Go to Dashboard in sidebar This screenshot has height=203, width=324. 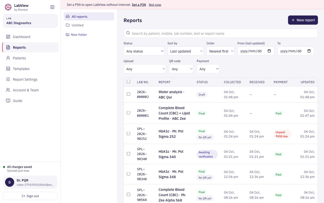click(30, 37)
